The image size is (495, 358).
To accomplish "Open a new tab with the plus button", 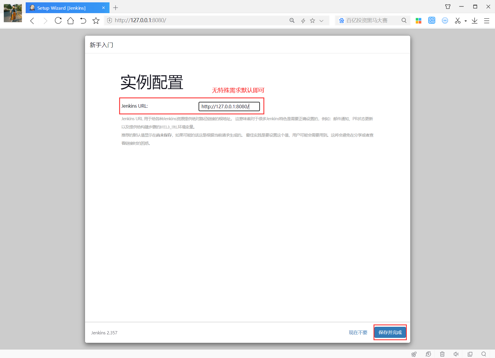I will tap(116, 8).
